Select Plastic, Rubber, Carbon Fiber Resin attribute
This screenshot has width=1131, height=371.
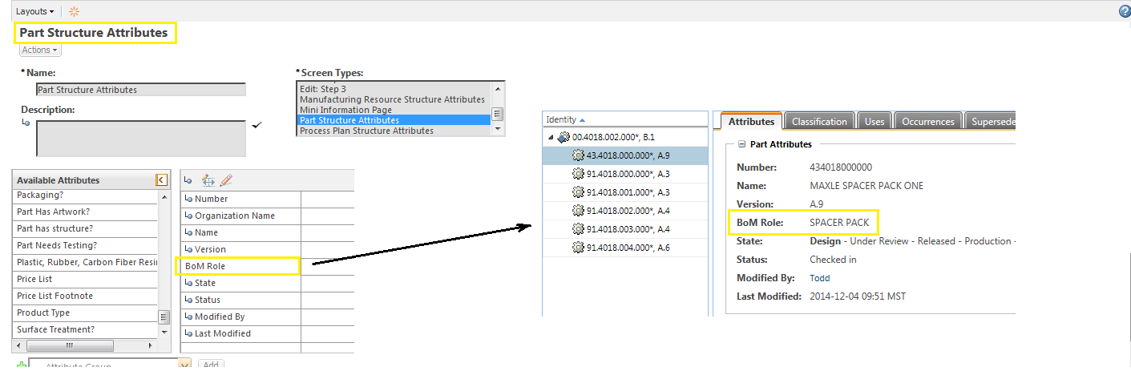(x=85, y=262)
